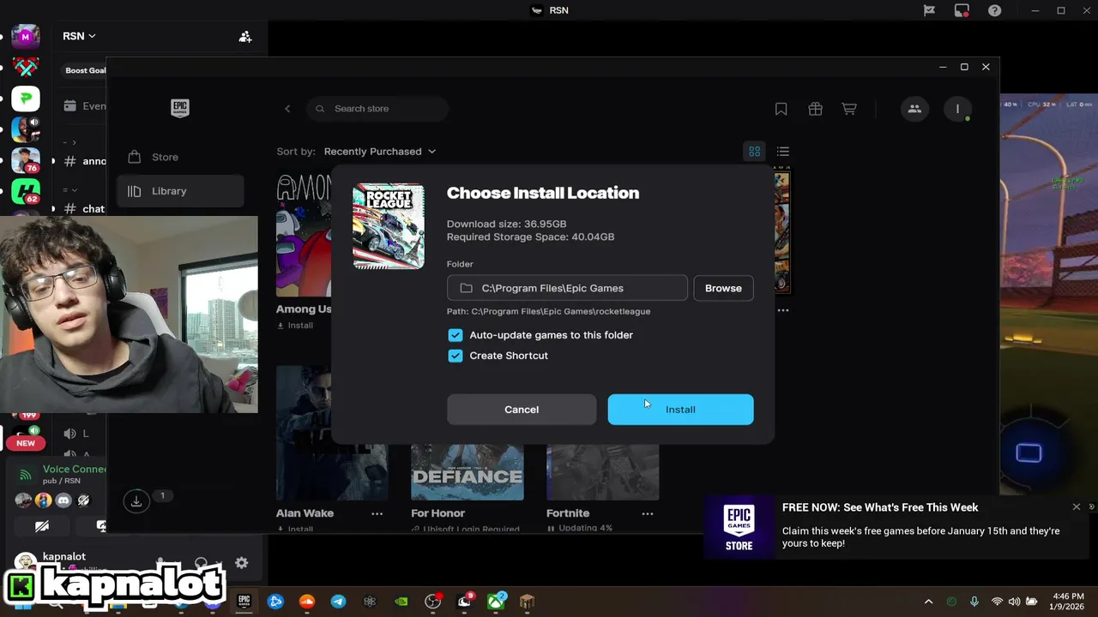Click the install folder path field
Viewport: 1098px width, 617px height.
point(567,288)
